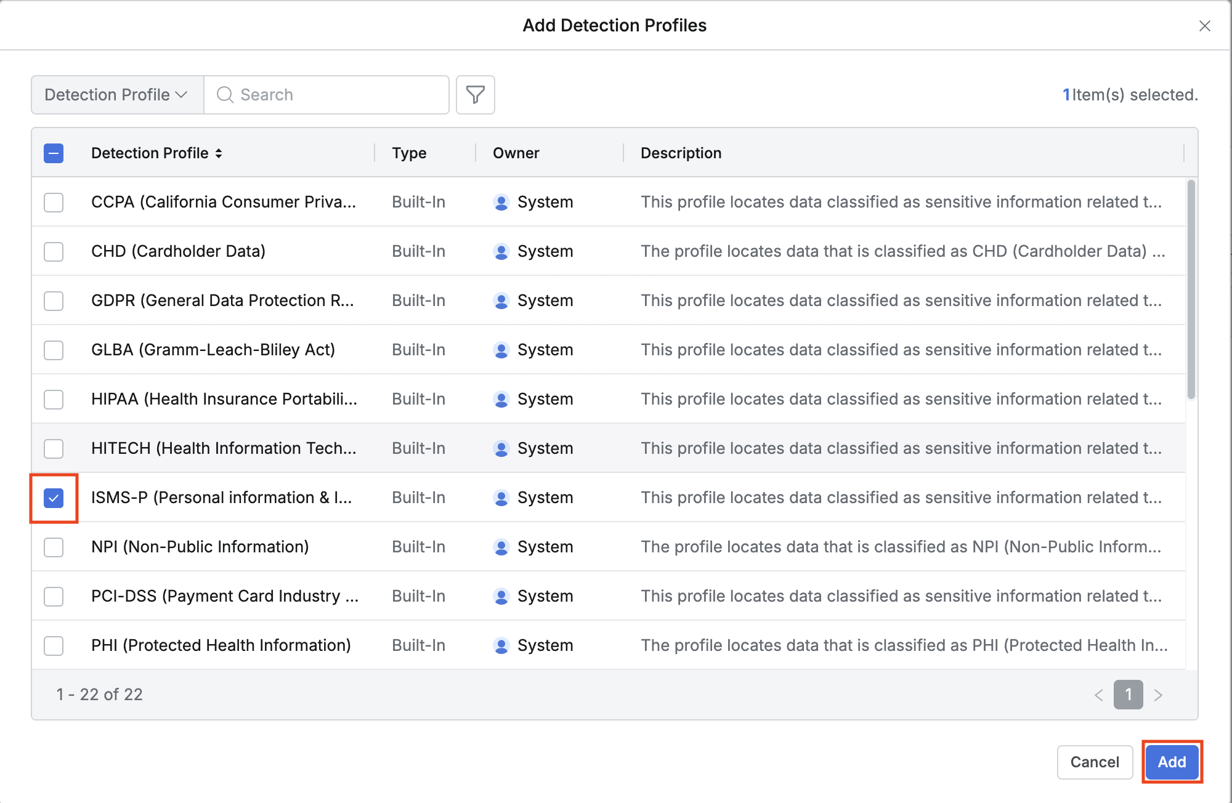
Task: Select page number 1
Action: coord(1128,695)
